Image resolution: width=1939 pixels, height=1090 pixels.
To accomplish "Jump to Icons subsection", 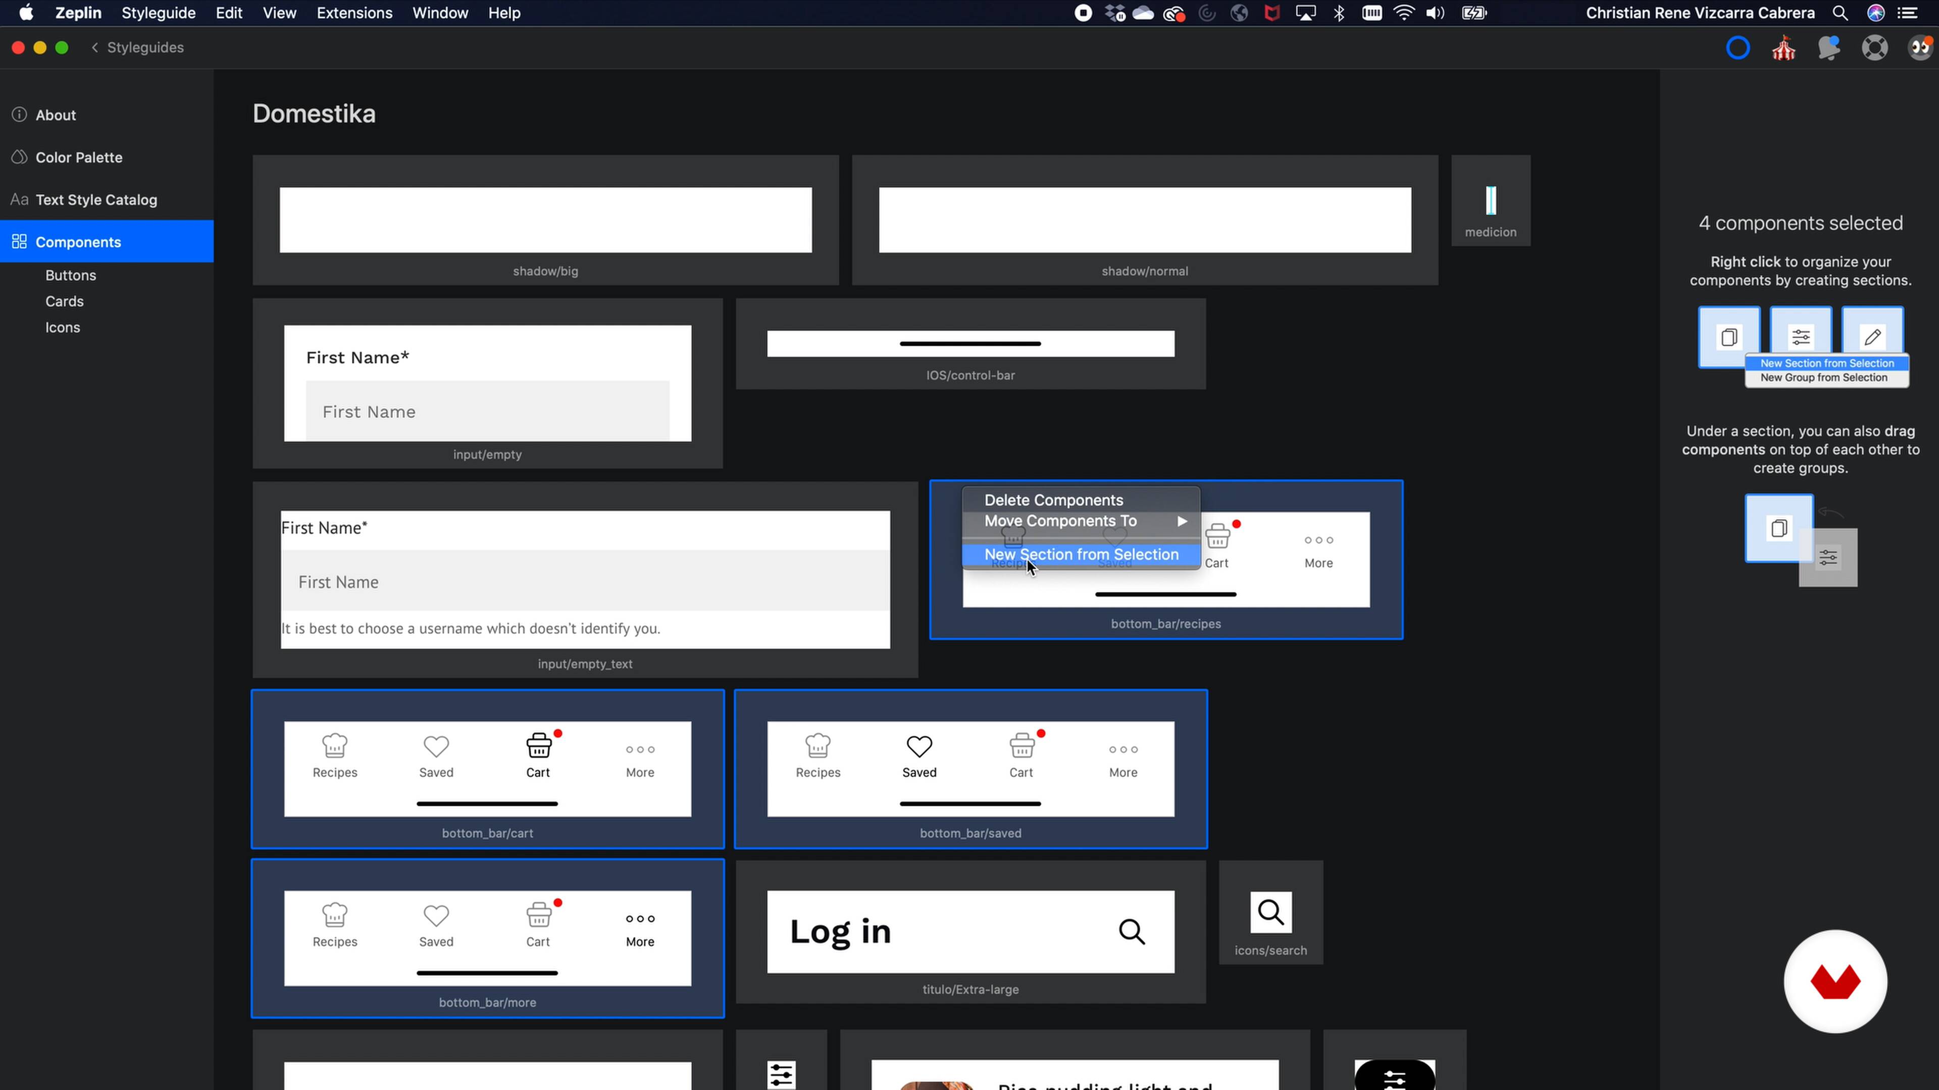I will [63, 327].
